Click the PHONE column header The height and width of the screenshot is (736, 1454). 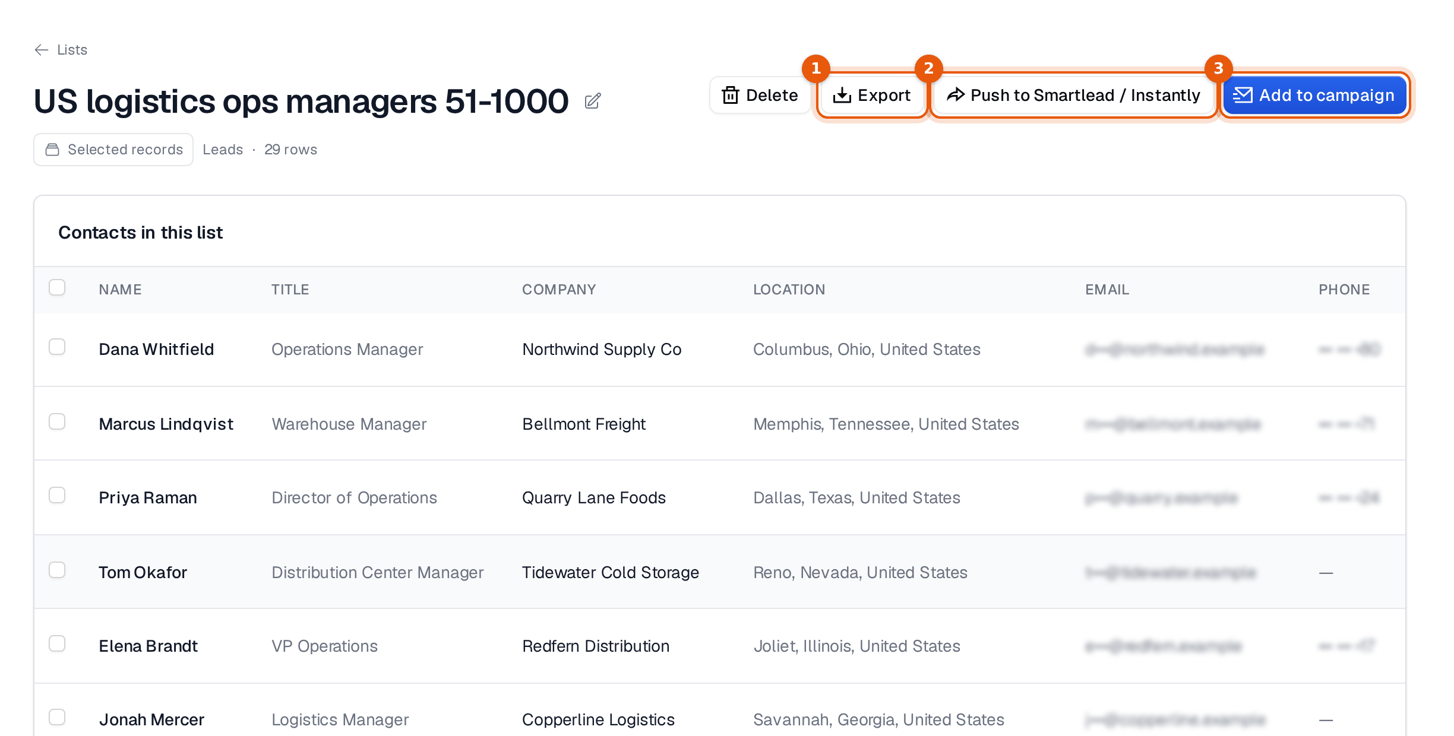tap(1344, 290)
